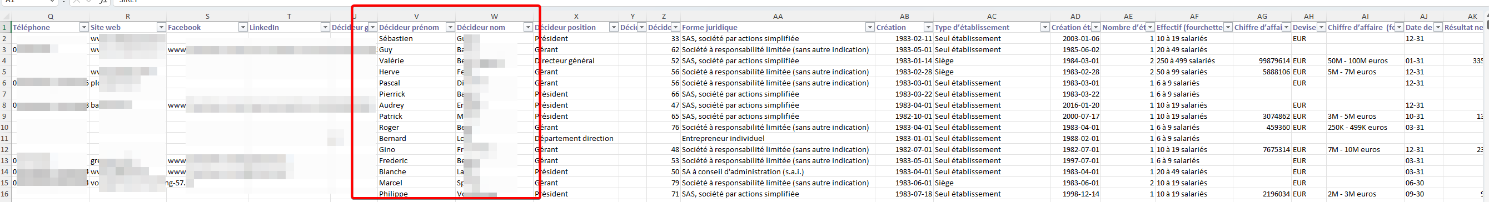The height and width of the screenshot is (202, 1489).
Task: Expand the Facebook column filter
Action: pos(243,28)
